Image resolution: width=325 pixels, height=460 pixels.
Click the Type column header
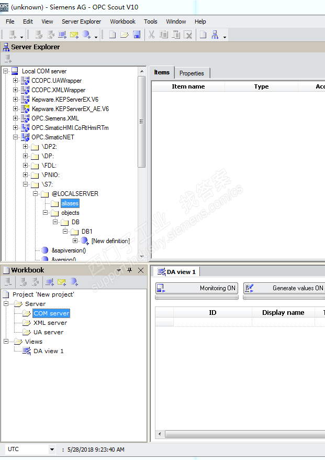tap(261, 86)
